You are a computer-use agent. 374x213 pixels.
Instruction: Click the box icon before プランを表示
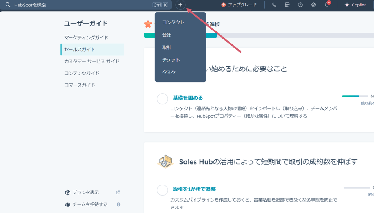68,192
